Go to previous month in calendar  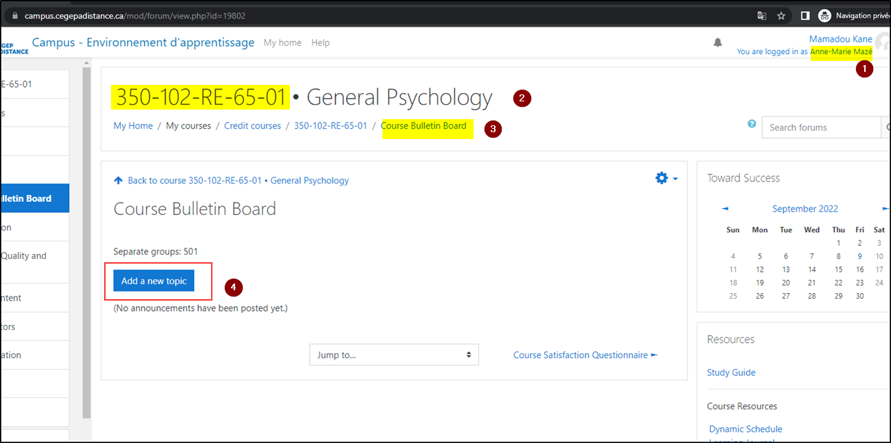(x=725, y=209)
